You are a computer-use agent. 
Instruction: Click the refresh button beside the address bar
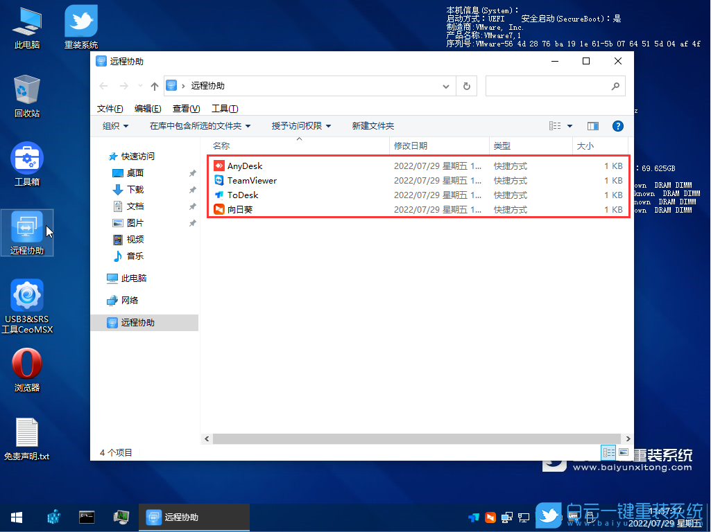(467, 85)
